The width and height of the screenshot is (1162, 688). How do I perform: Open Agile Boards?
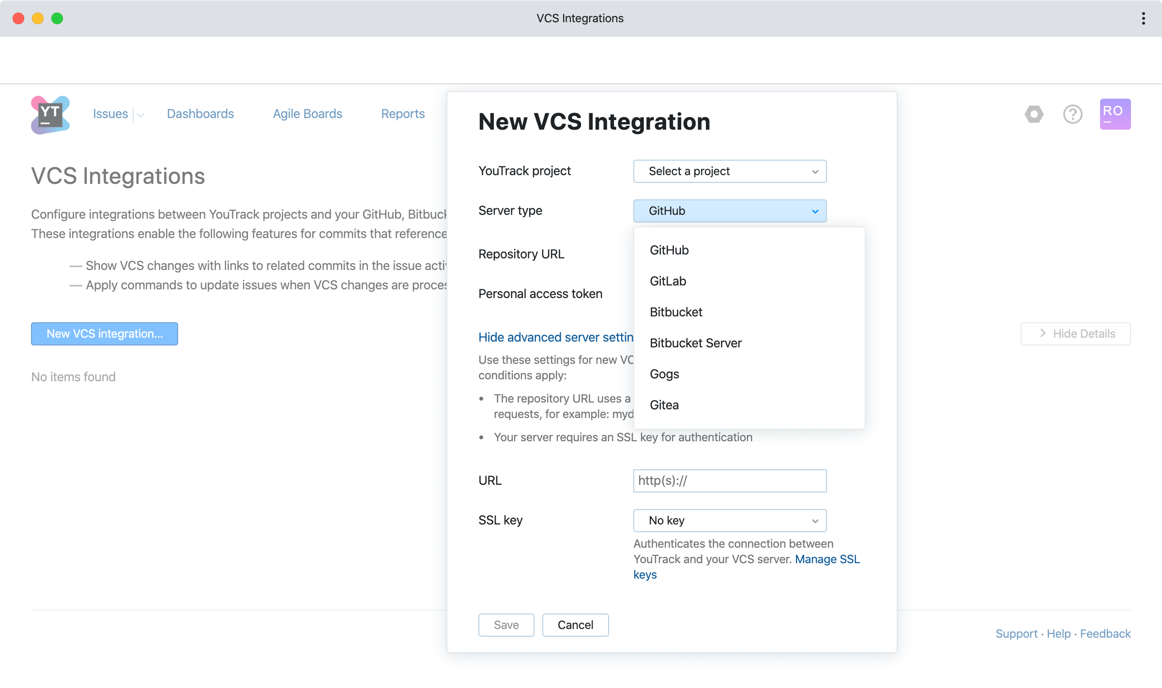307,114
